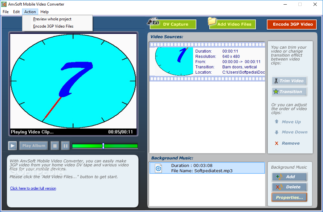Open the Transition settings button
Image resolution: width=323 pixels, height=212 pixels.
coord(289,92)
